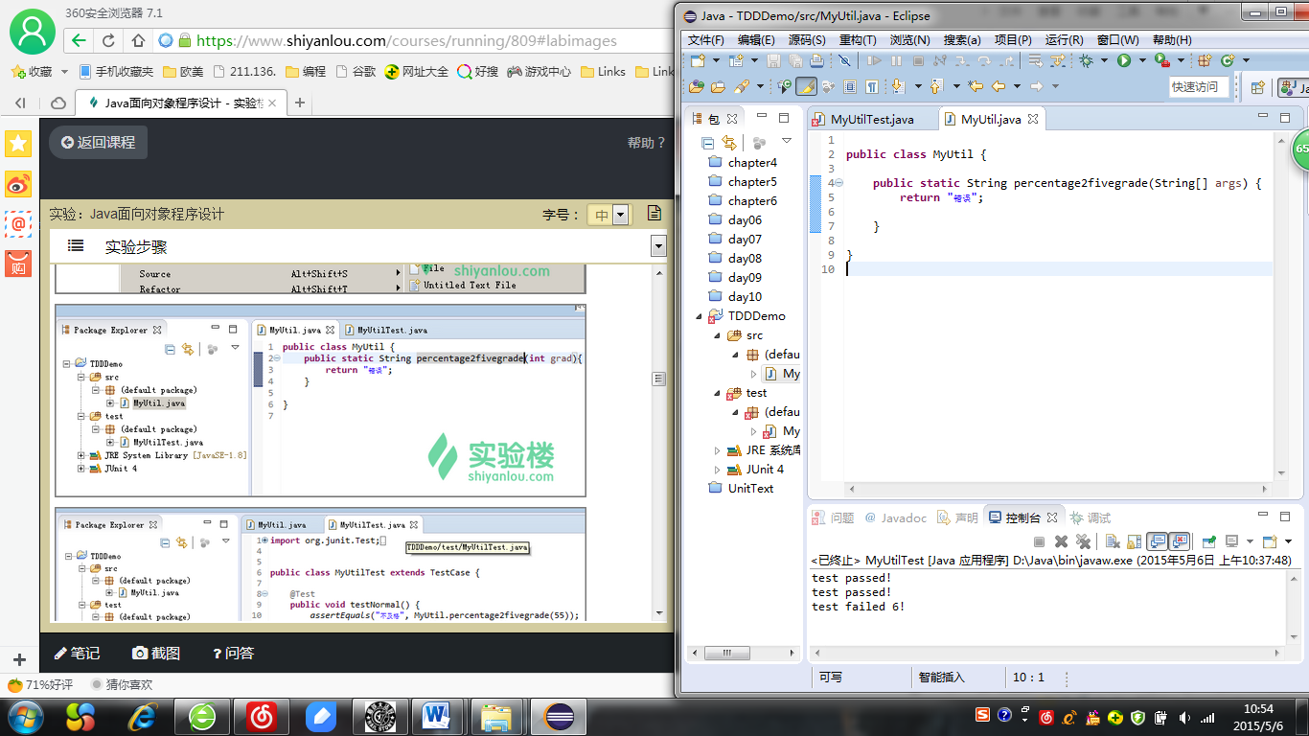This screenshot has width=1309, height=736.
Task: Collapse the src folder in package tree
Action: [718, 335]
